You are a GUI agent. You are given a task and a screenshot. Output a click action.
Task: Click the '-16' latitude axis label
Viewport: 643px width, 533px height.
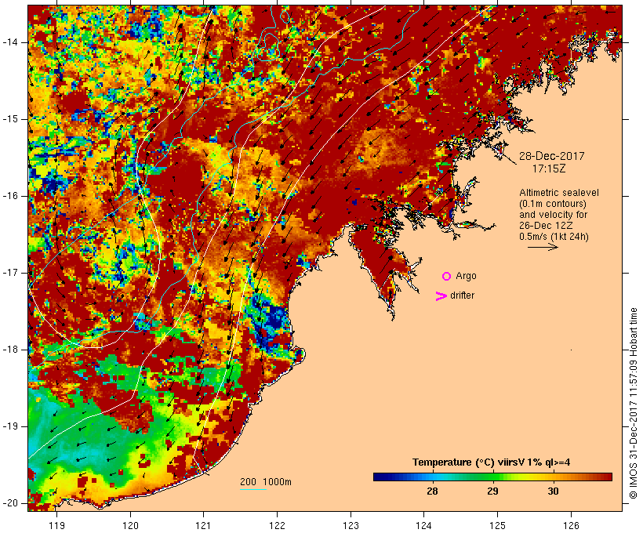pos(10,196)
